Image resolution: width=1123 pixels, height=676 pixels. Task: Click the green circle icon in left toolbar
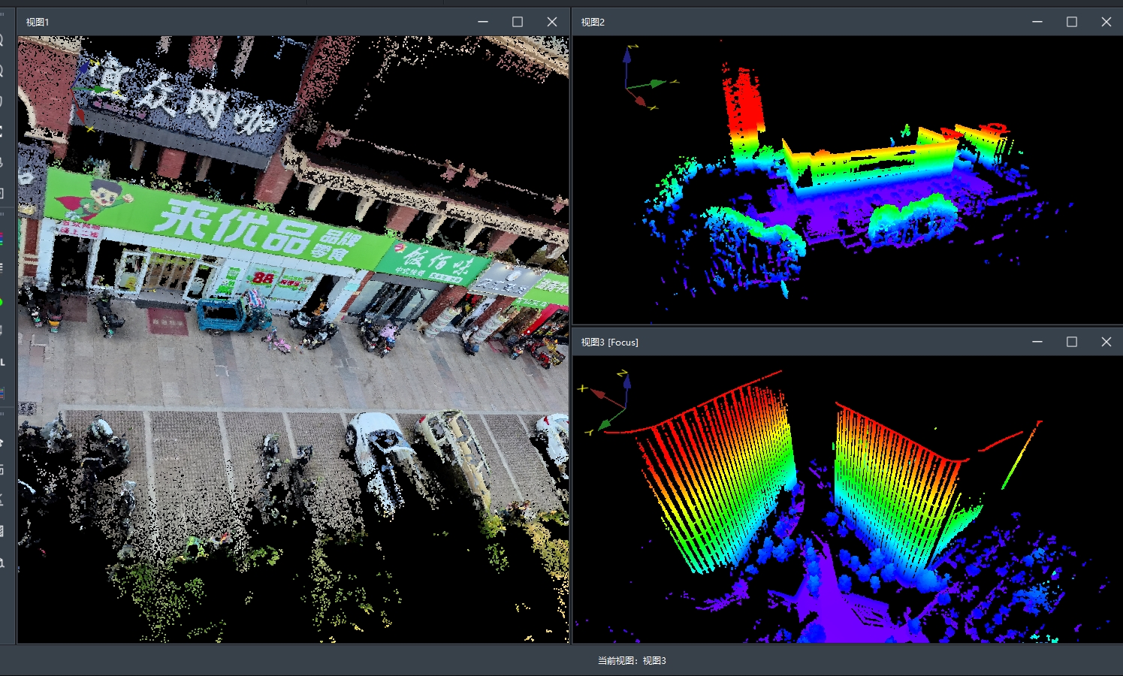point(2,302)
